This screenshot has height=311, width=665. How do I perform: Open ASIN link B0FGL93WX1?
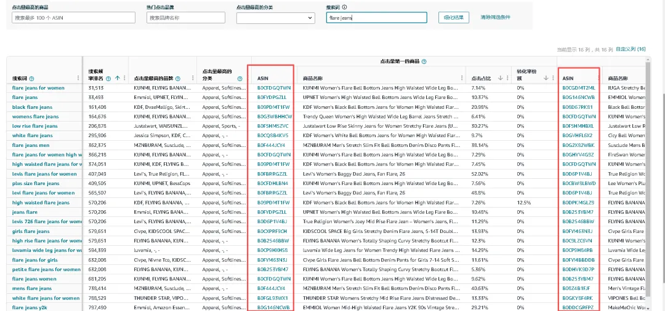(273, 298)
